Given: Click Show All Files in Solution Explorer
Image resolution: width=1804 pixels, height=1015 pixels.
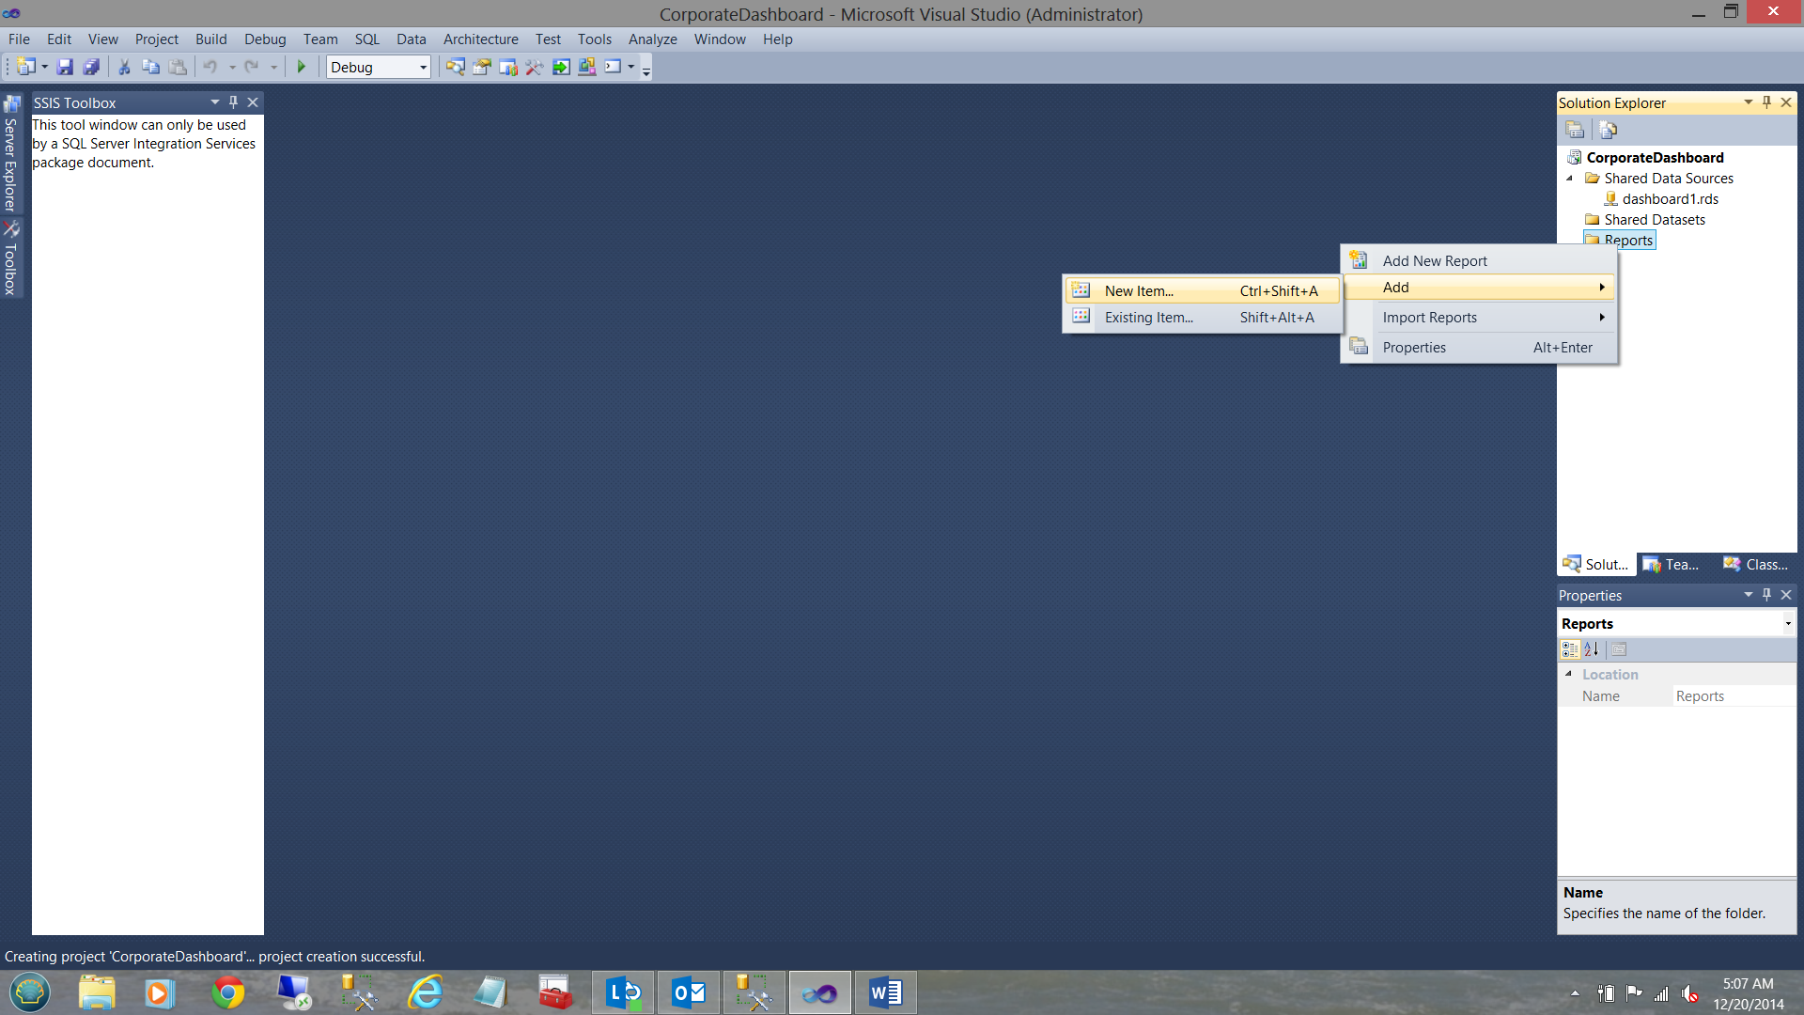Looking at the screenshot, I should coord(1608,130).
